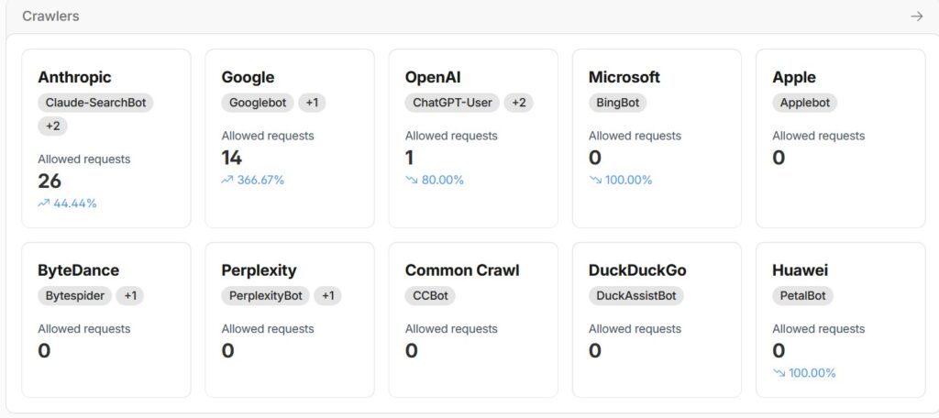Click the 80.00% downward trend value
This screenshot has height=418, width=939.
tap(443, 180)
